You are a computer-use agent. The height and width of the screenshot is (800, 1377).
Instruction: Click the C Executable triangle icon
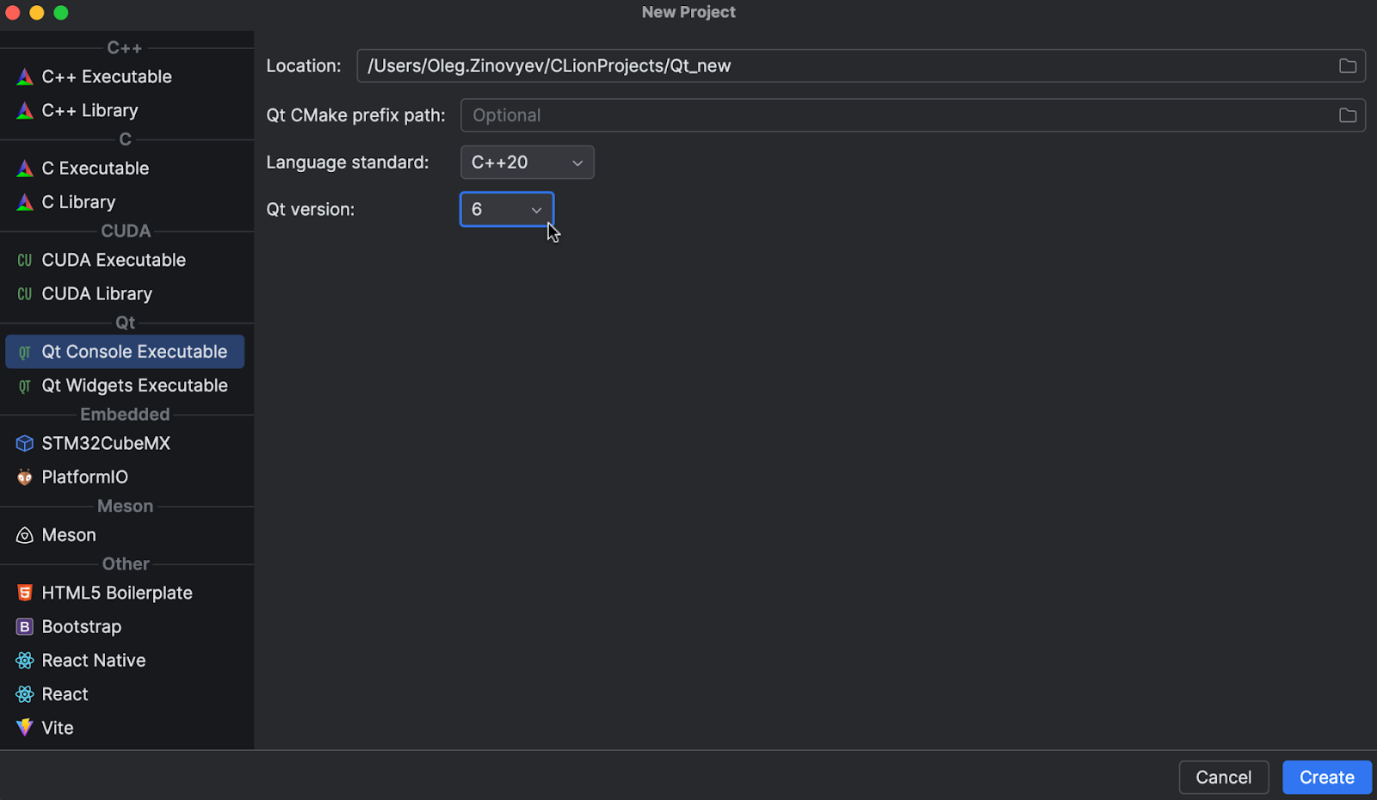coord(25,169)
